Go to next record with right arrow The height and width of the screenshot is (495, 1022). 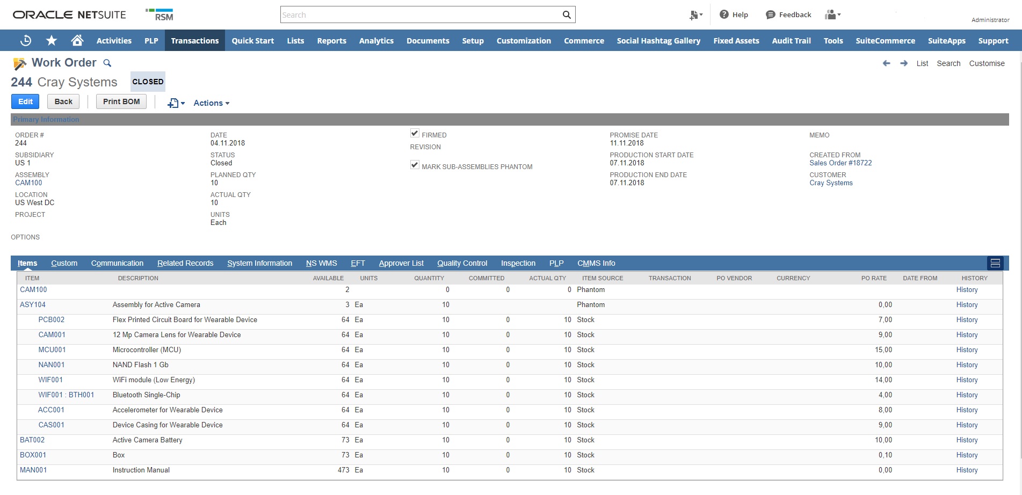coord(904,63)
